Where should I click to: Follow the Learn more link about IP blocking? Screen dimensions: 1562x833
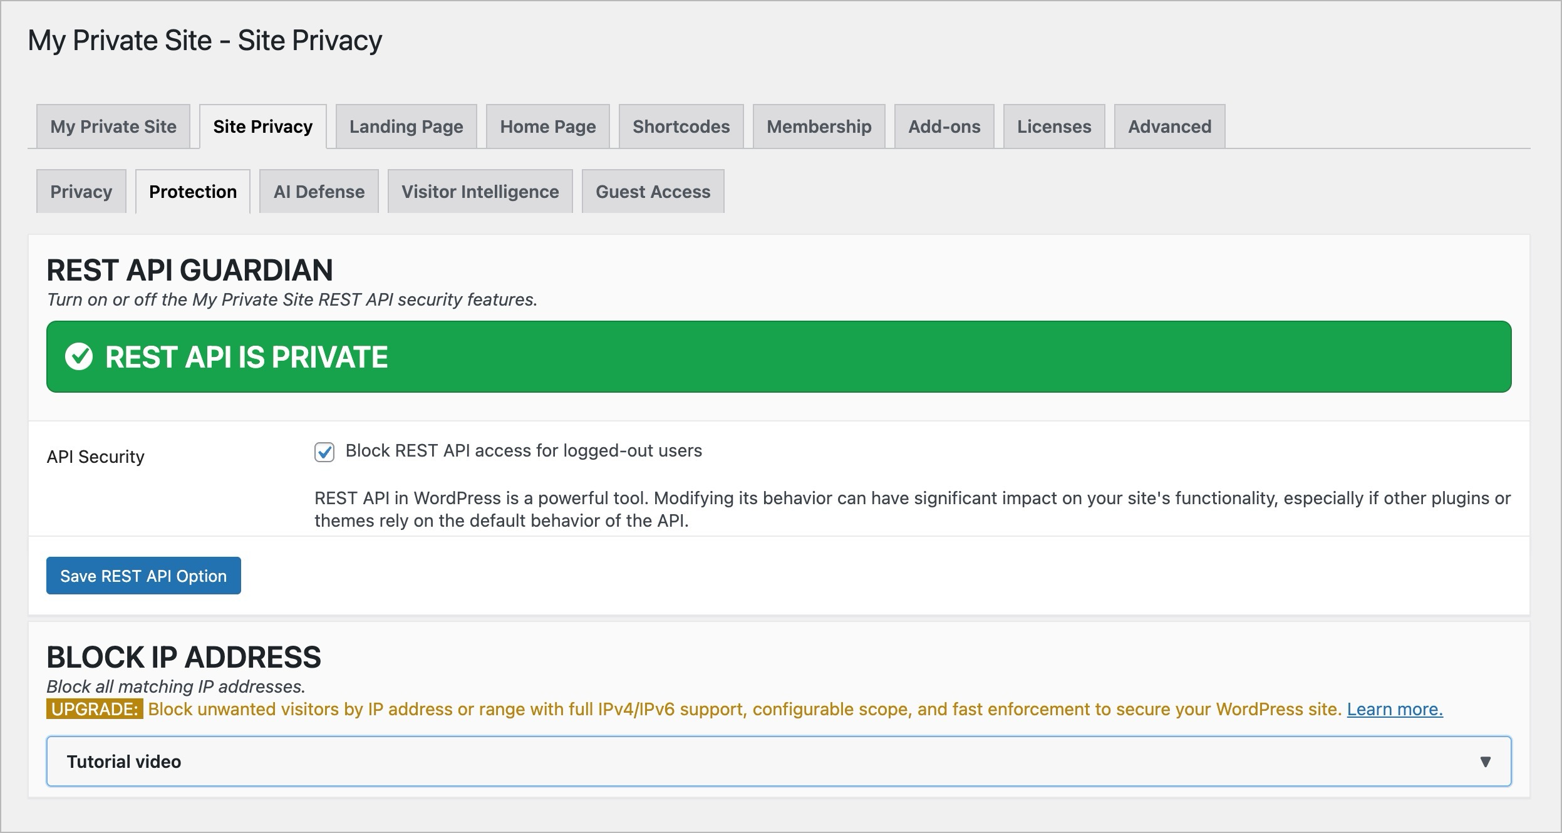click(1395, 710)
